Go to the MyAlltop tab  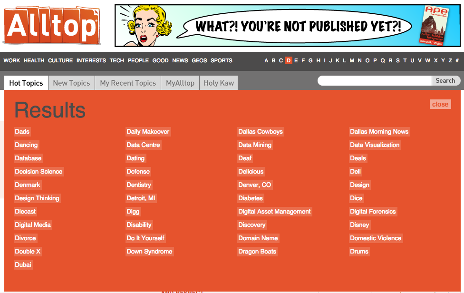point(180,83)
